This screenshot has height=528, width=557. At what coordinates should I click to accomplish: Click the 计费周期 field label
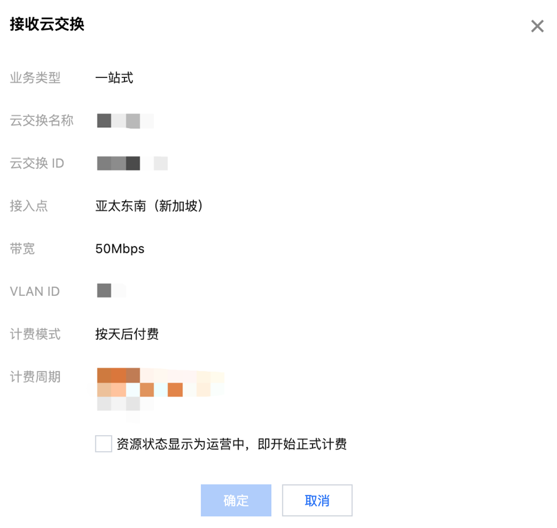pyautogui.click(x=35, y=377)
